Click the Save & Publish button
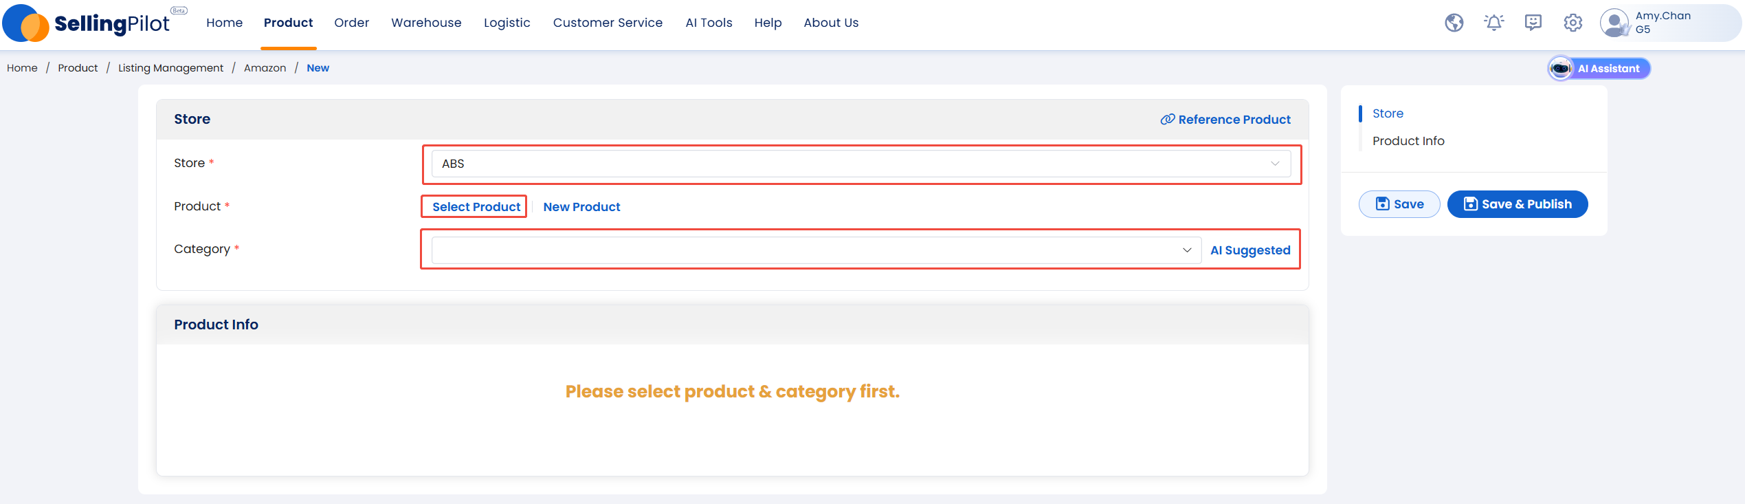Image resolution: width=1745 pixels, height=504 pixels. tap(1518, 204)
